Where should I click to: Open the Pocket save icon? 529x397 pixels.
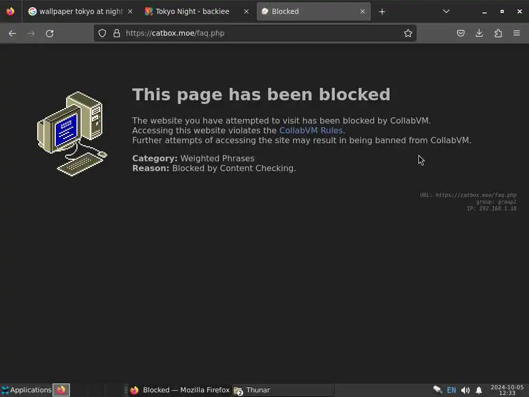click(x=460, y=33)
